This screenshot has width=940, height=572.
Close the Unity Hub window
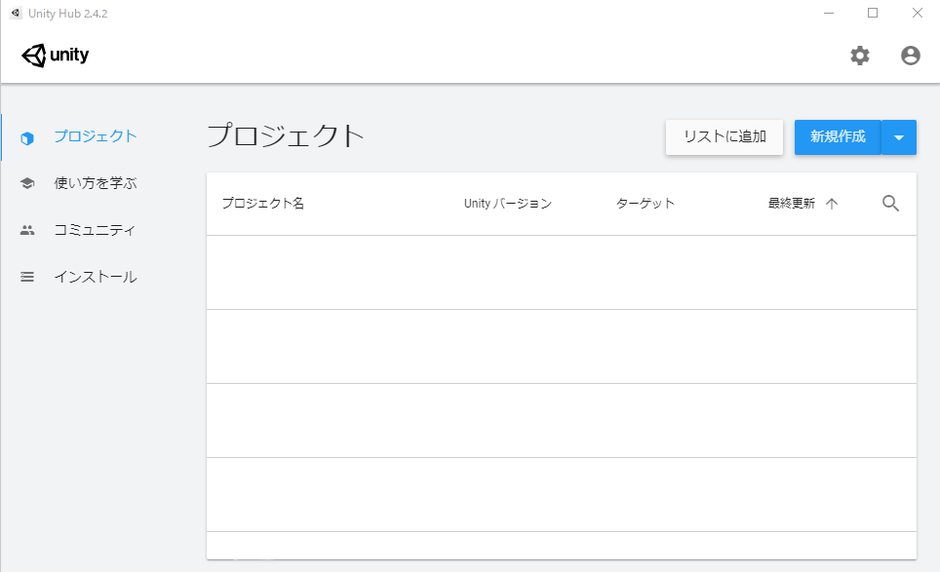(x=918, y=14)
